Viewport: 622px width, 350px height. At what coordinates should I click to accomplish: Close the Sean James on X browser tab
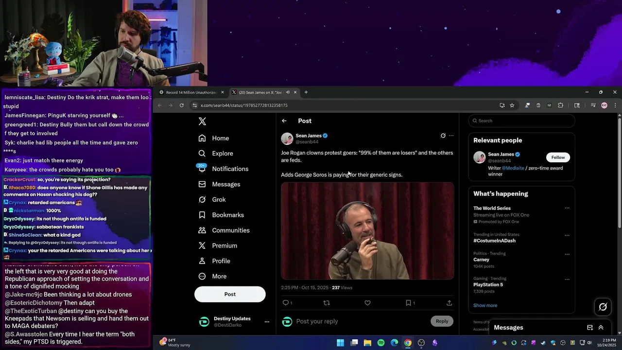pyautogui.click(x=295, y=92)
